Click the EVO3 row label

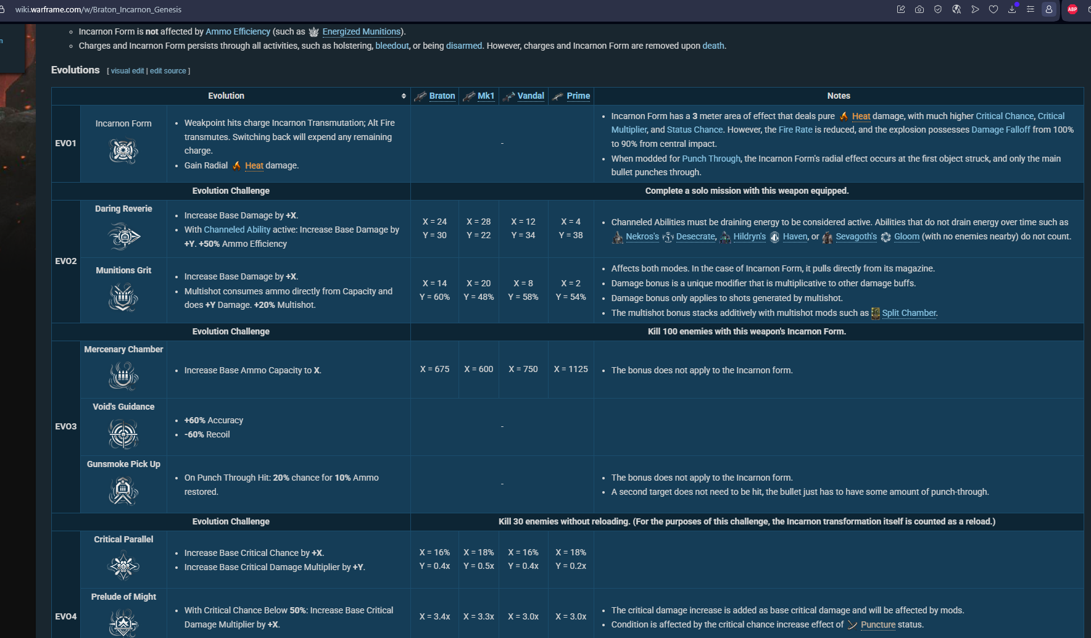click(x=66, y=426)
